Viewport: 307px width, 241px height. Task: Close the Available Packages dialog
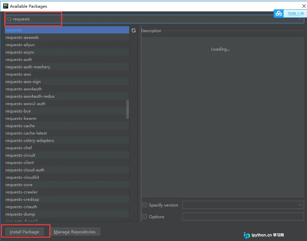tap(304, 6)
